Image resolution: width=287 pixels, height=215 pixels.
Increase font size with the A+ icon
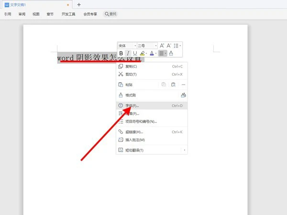(x=162, y=45)
